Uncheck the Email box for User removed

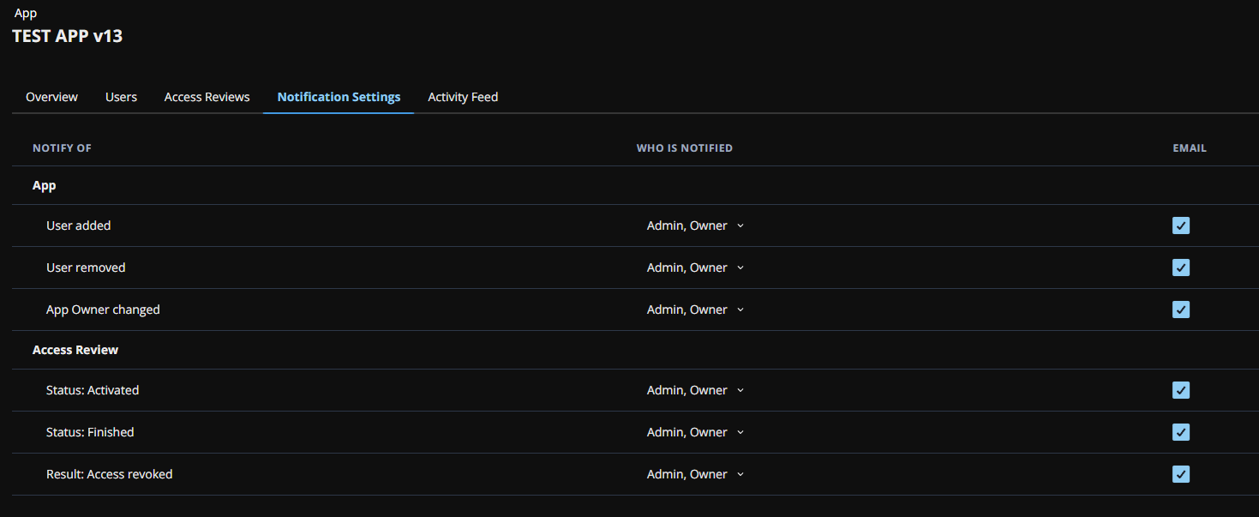pyautogui.click(x=1181, y=267)
